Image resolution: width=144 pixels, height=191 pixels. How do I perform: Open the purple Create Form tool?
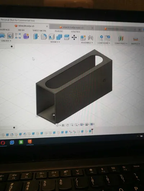point(26,36)
